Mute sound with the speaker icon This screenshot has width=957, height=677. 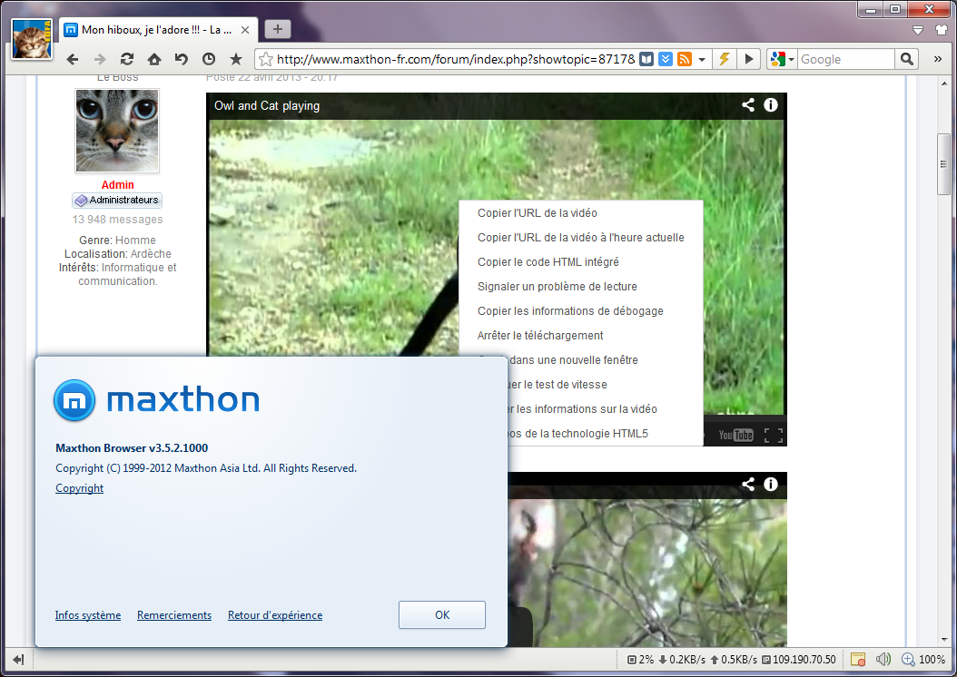coord(883,660)
